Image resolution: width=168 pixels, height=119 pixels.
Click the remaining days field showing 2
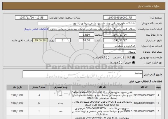pos(63,40)
